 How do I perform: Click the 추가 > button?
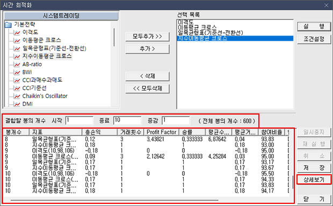coord(147,49)
